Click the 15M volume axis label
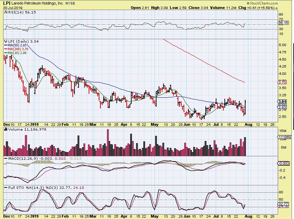Image resolution: width=294 pixels, height=219 pixels. click(x=283, y=131)
